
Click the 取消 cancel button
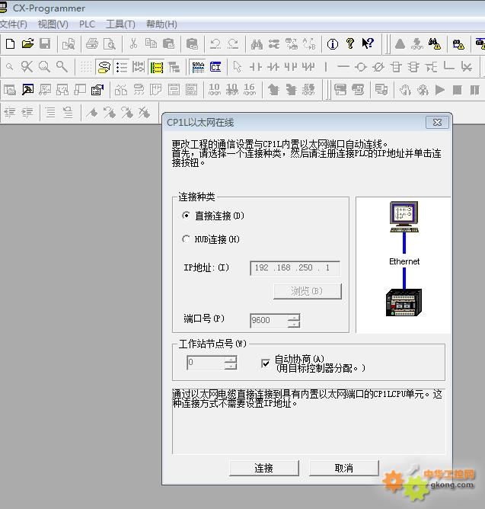pyautogui.click(x=344, y=468)
